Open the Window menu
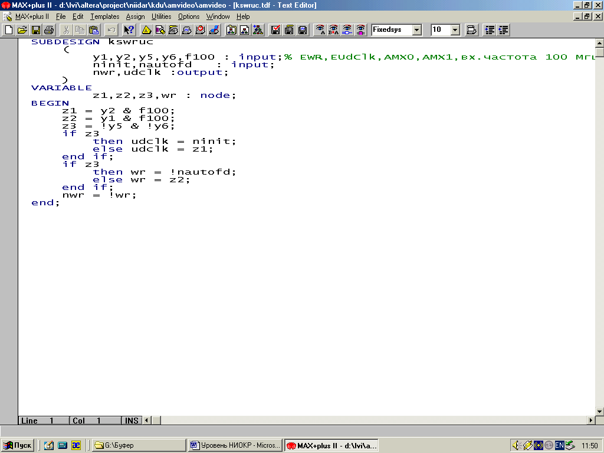The image size is (604, 453). click(x=218, y=17)
